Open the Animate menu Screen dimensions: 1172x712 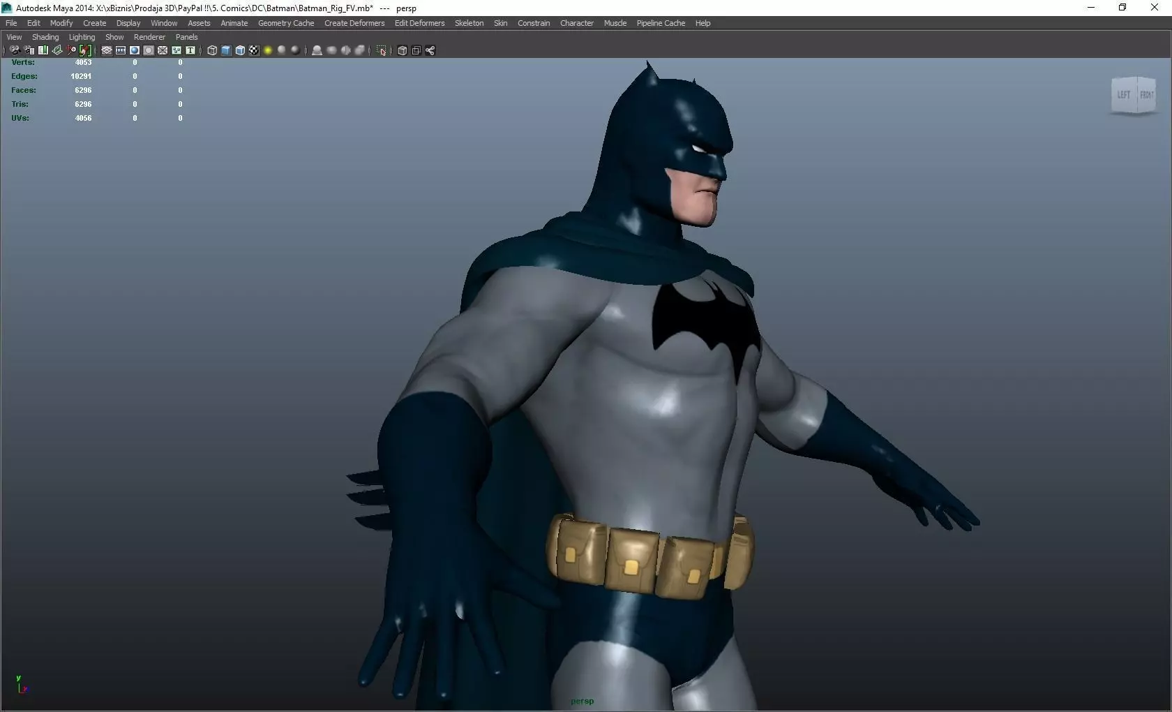point(234,23)
